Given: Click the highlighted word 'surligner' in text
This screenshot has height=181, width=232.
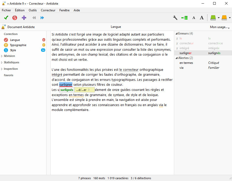Looking at the screenshot, I should 66,85.
